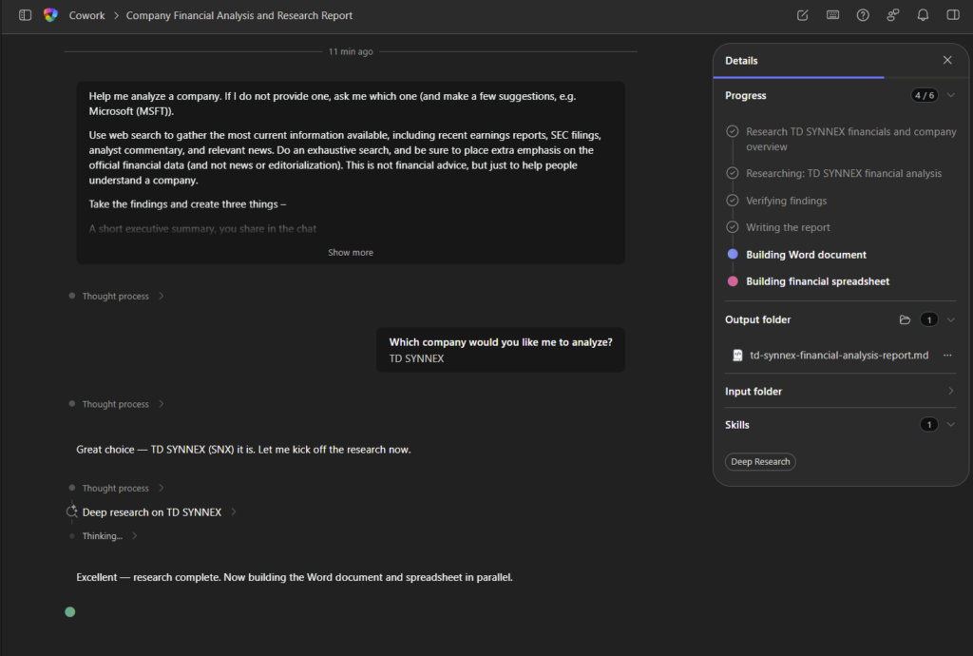Click the Building Word document step indicator
Viewport: 973px width, 656px height.
733,255
